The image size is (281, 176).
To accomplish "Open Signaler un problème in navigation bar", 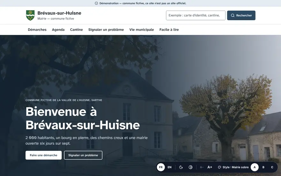I will [x=106, y=30].
